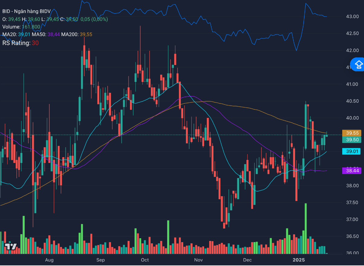
Task: Click the purple 38.44 MA50 price label
Action: pos(353,171)
